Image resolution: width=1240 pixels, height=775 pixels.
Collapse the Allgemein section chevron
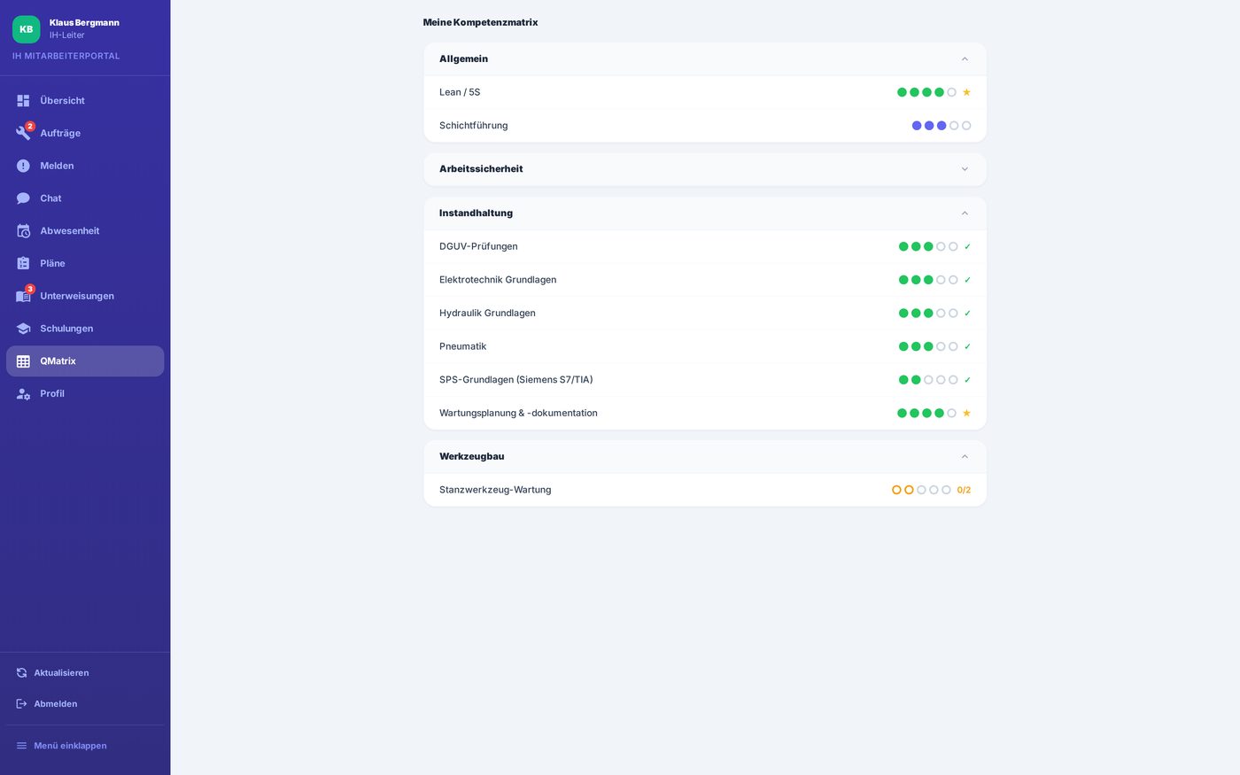pos(965,59)
